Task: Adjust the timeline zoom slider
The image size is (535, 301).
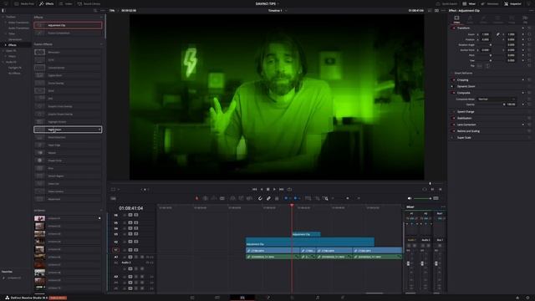Action: [x=348, y=198]
